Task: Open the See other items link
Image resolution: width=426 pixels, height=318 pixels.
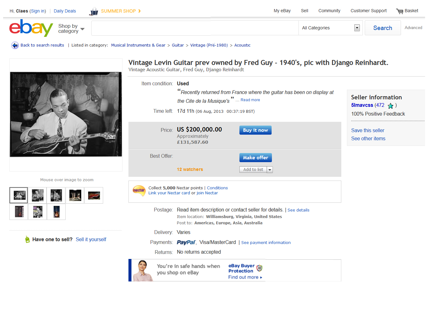Action: (x=368, y=138)
